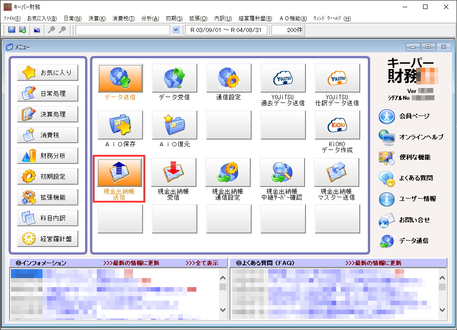The image size is (457, 330).
Task: Refresh FAQ with 最新の情報に更新
Action: [373, 263]
